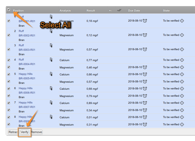Open the BR-0002-R01 sample link
Image resolution: width=195 pixels, height=141 pixels.
click(27, 36)
